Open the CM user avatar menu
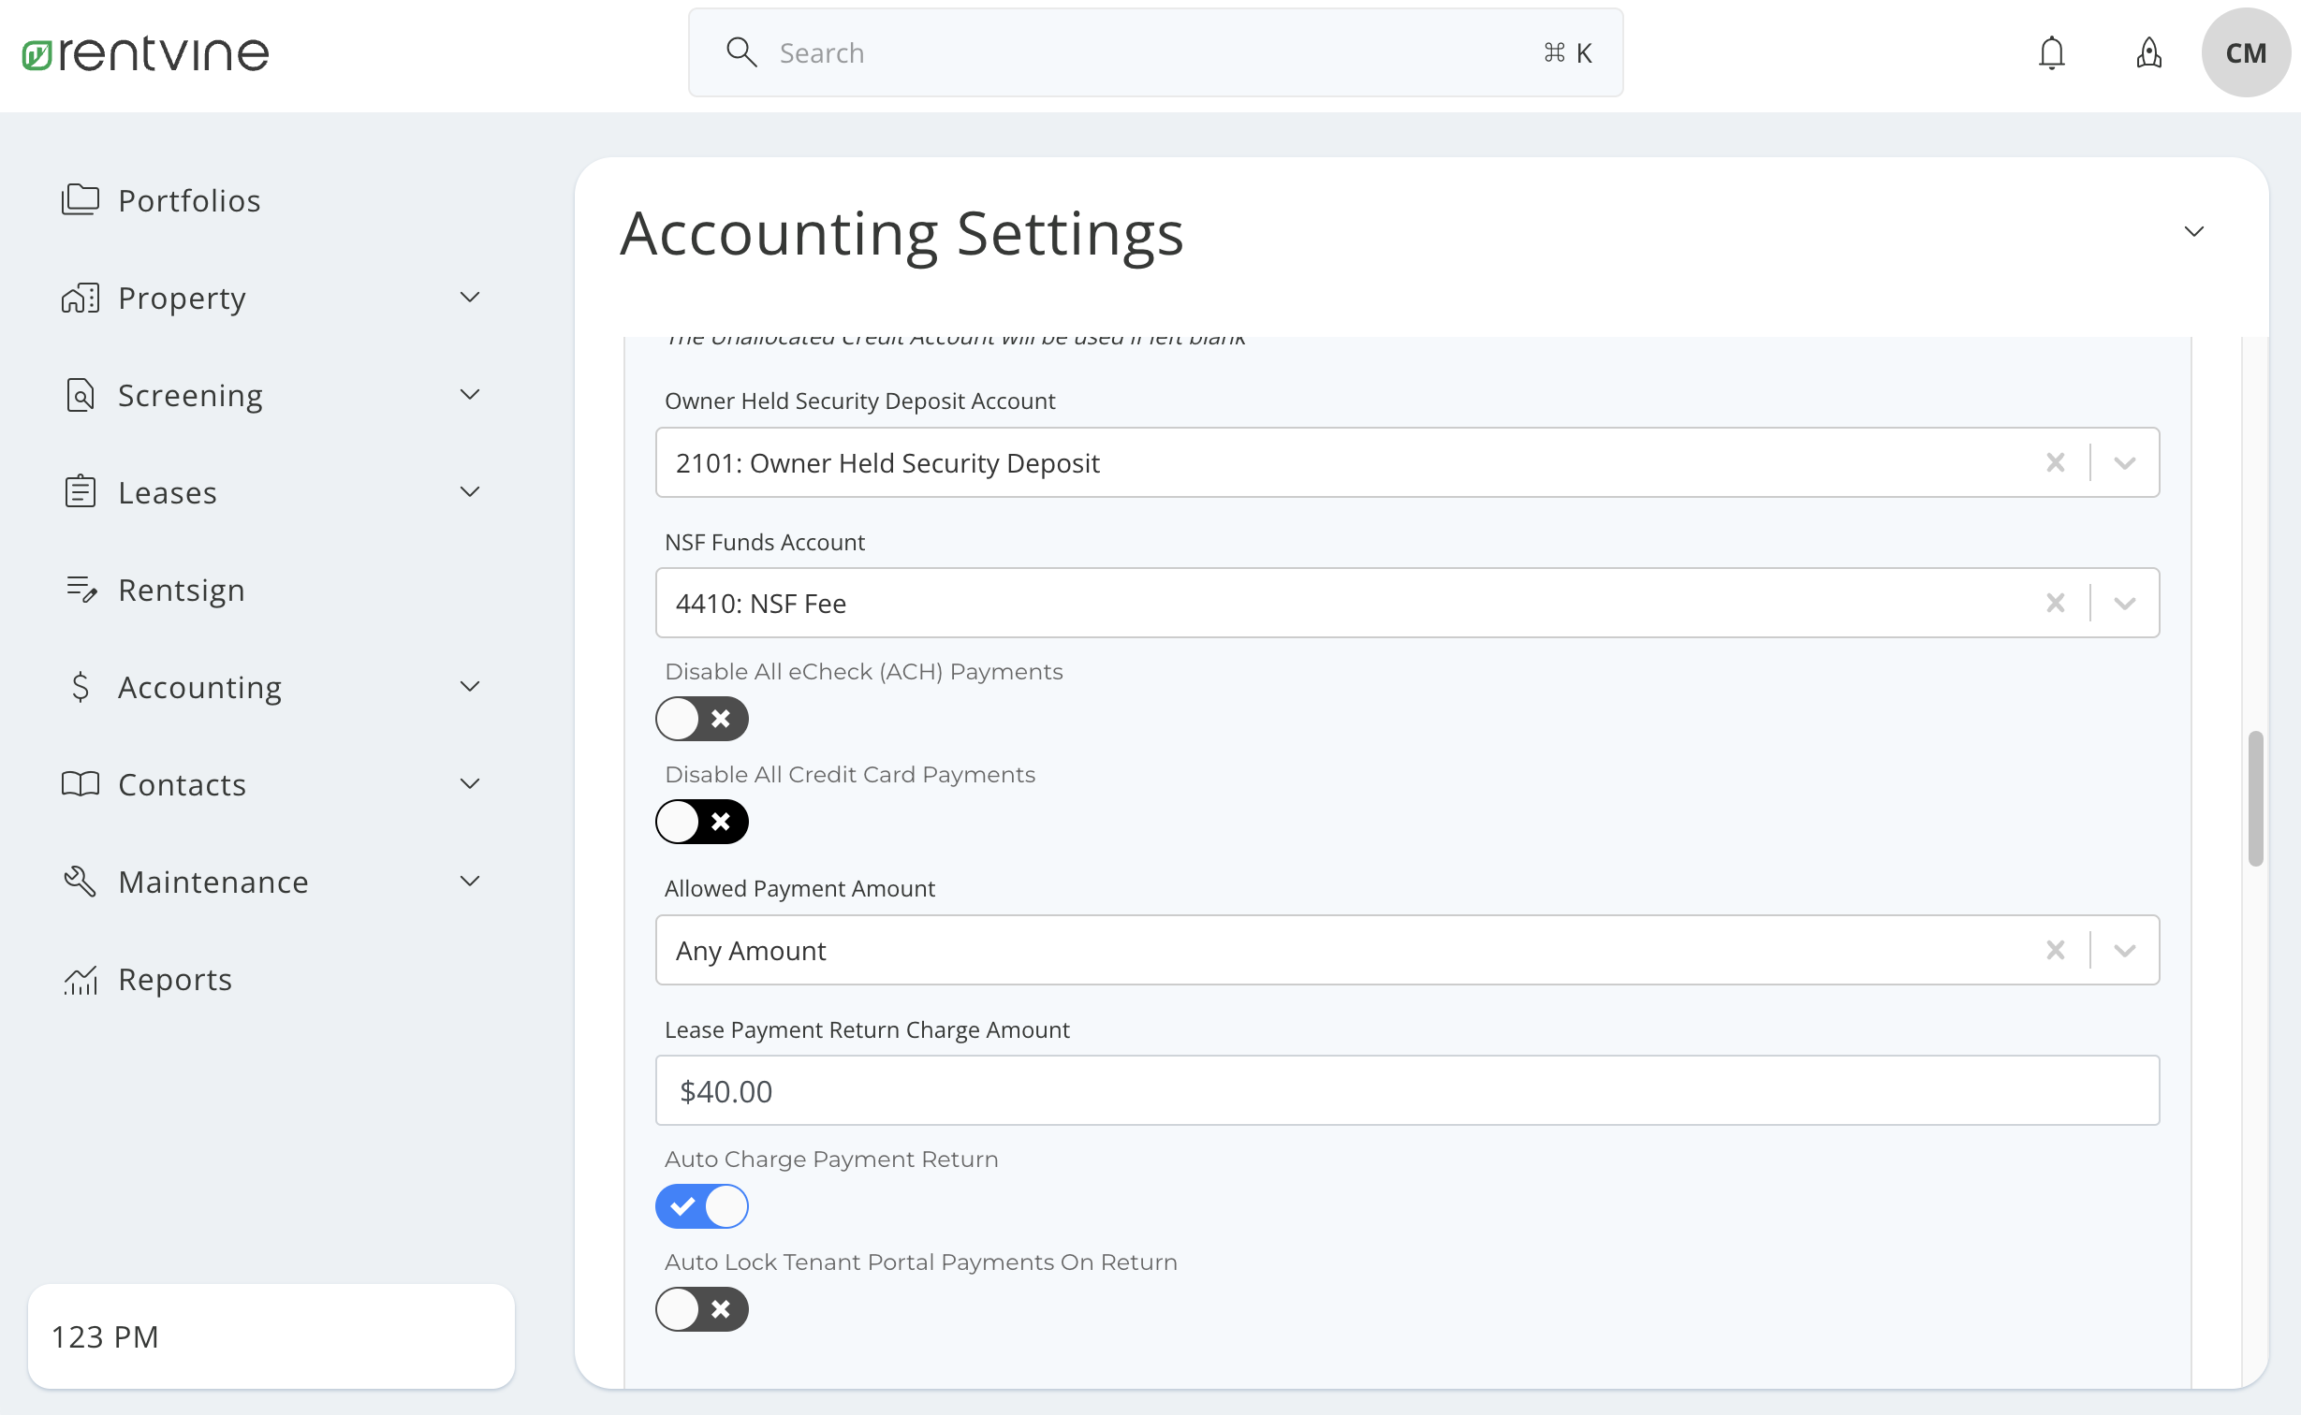The width and height of the screenshot is (2301, 1415). [x=2245, y=53]
